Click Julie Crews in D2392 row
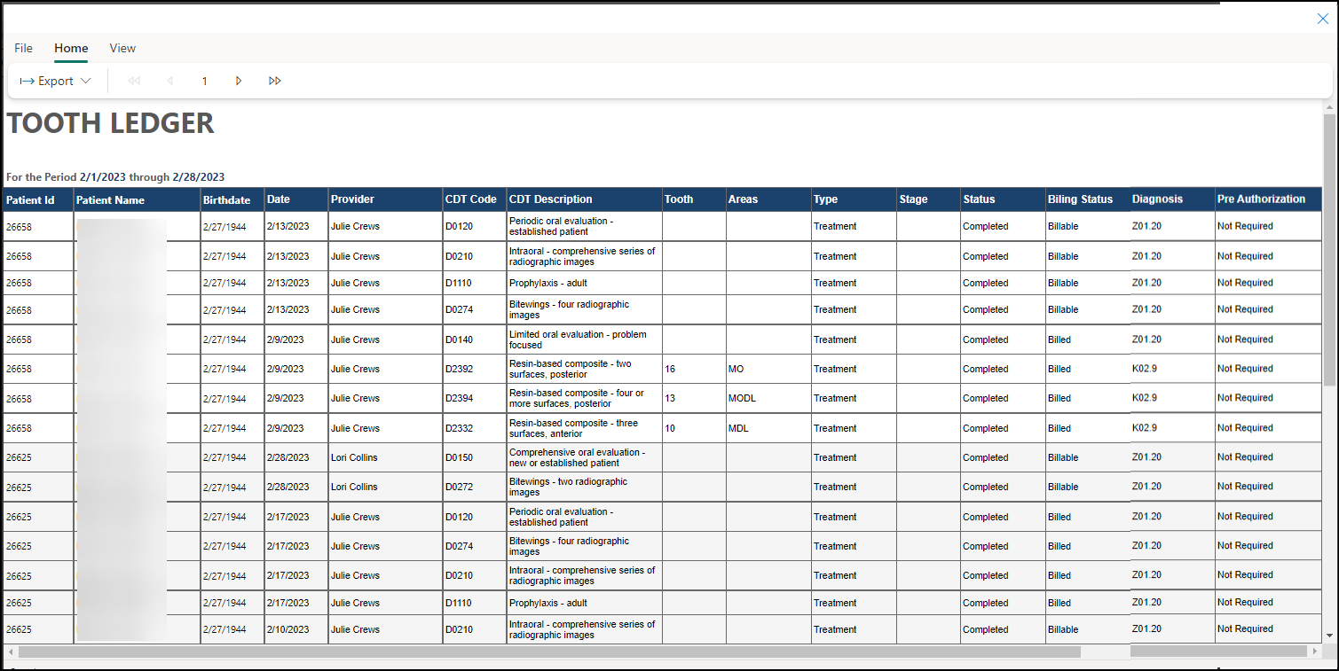Viewport: 1339px width, 671px height. pyautogui.click(x=385, y=369)
